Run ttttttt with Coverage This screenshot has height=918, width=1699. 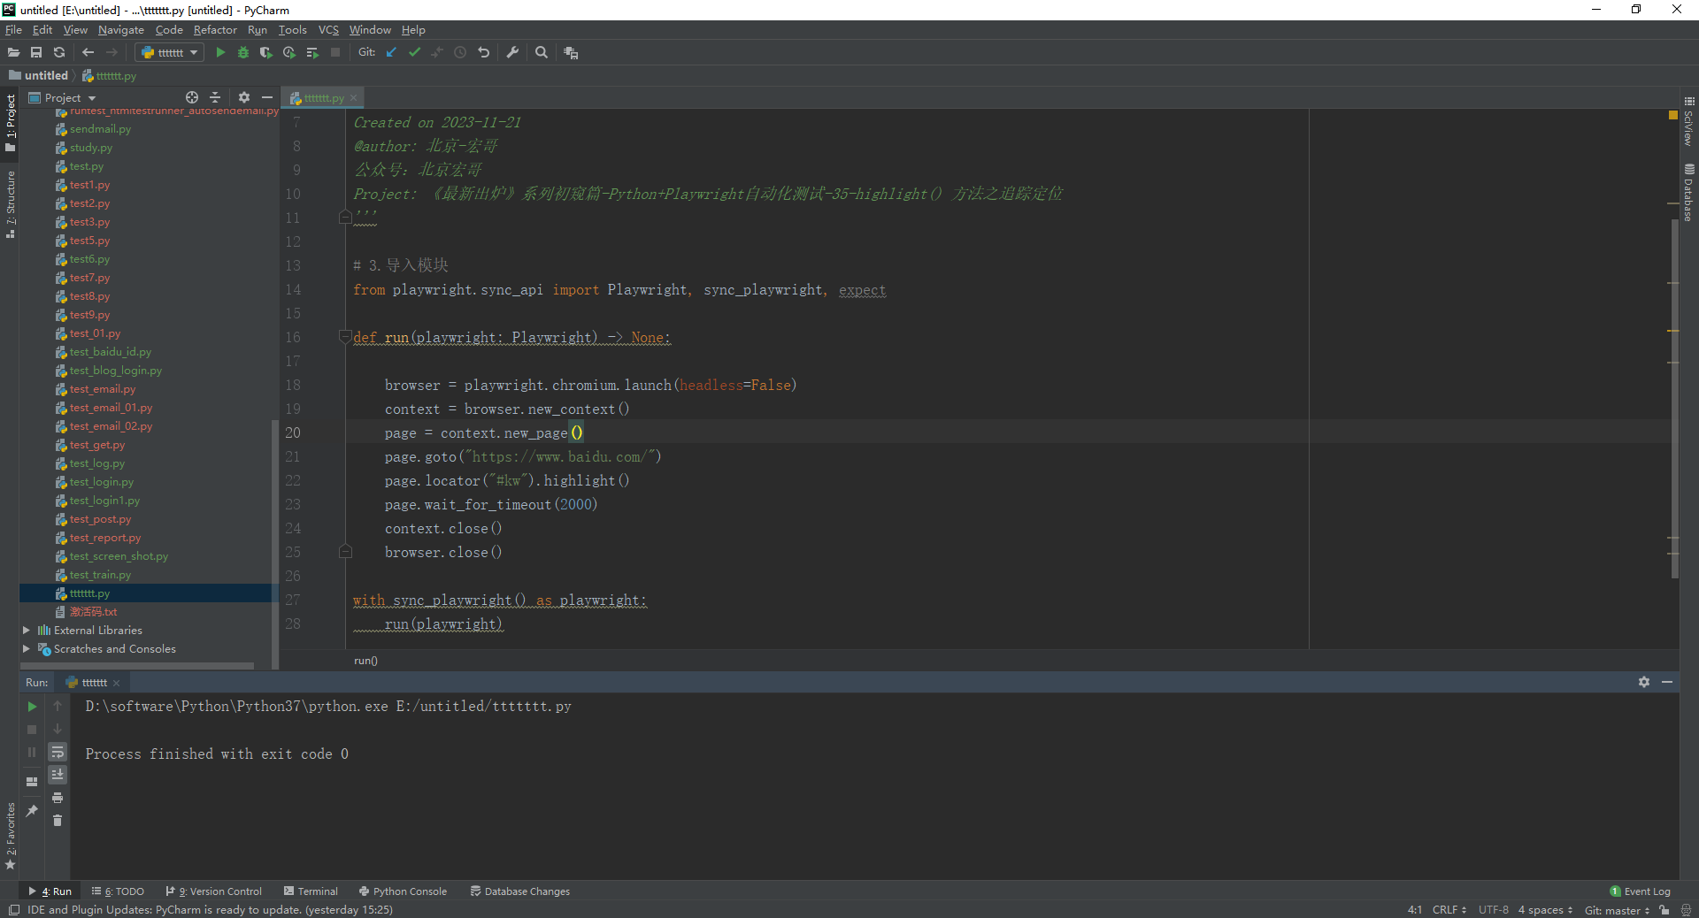[265, 52]
